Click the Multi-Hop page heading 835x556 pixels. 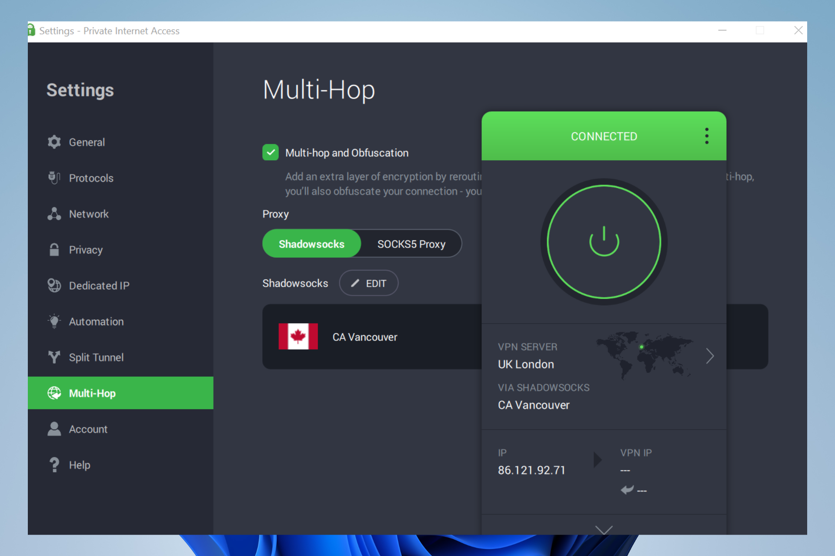coord(319,90)
